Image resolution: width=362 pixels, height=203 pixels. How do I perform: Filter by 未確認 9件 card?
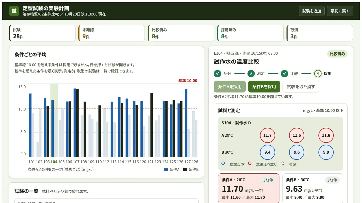(x=112, y=33)
